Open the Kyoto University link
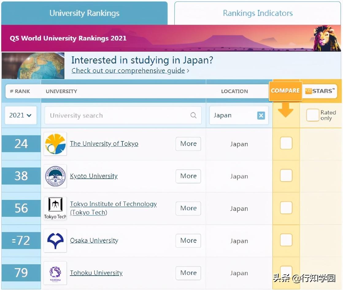The width and height of the screenshot is (343, 290). click(94, 176)
